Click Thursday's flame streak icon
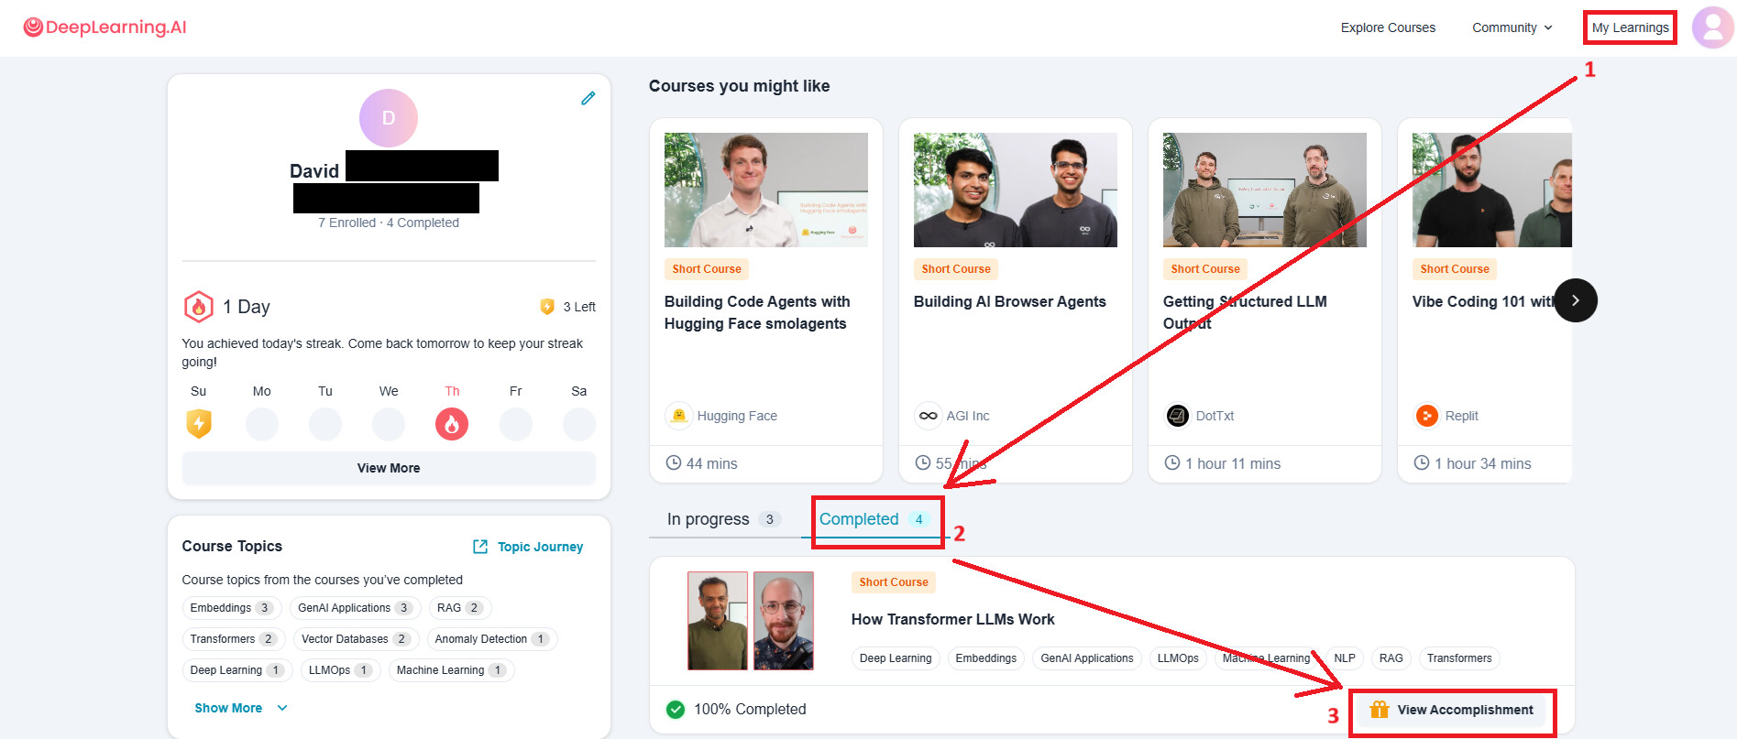The image size is (1737, 739). pyautogui.click(x=452, y=424)
